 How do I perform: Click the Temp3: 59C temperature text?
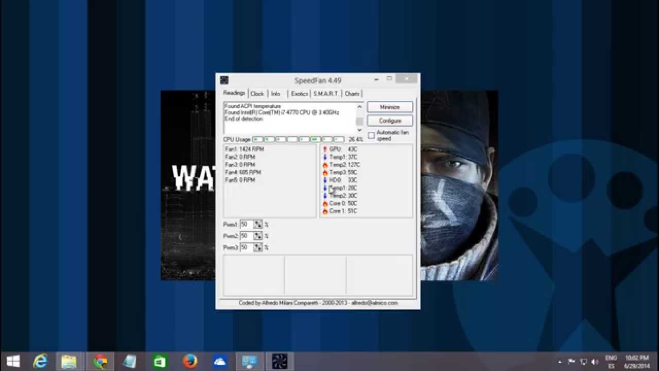[x=343, y=173]
